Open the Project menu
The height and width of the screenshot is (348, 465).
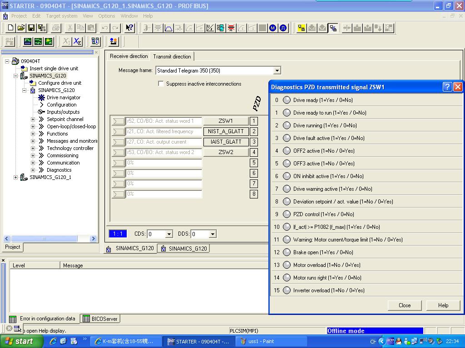coord(19,16)
